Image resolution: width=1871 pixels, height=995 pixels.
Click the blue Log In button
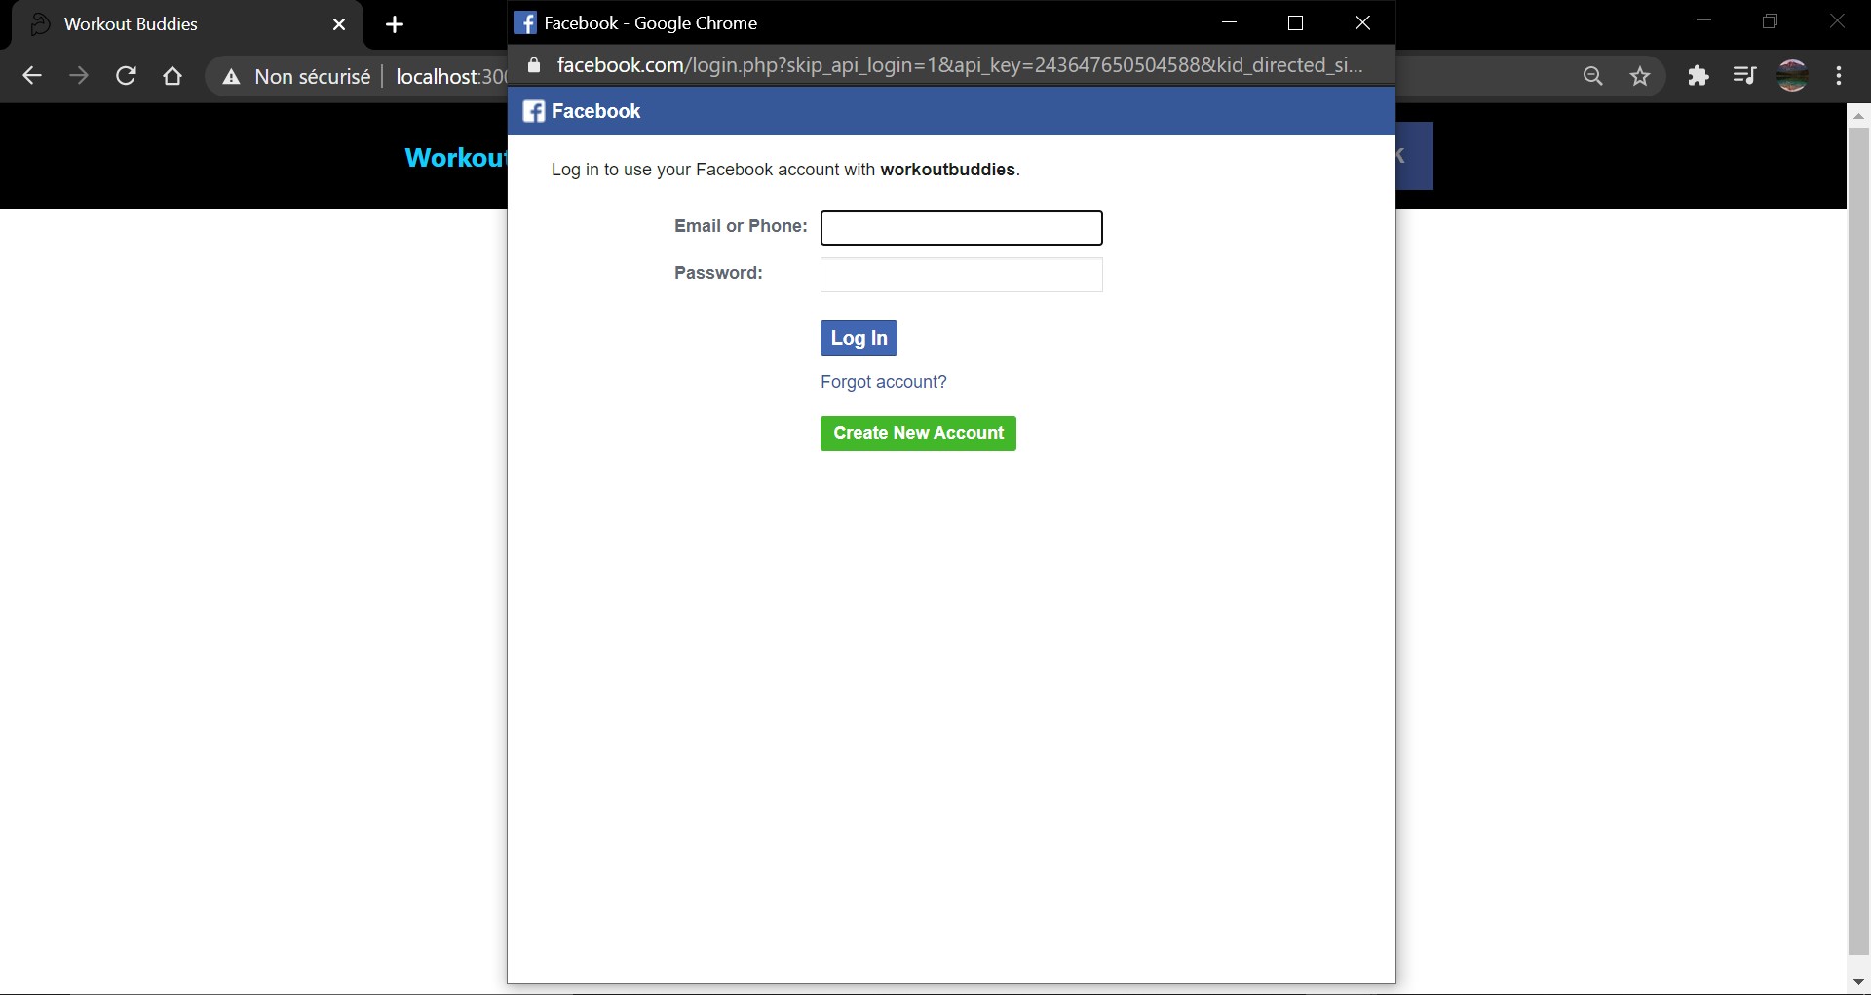859,338
